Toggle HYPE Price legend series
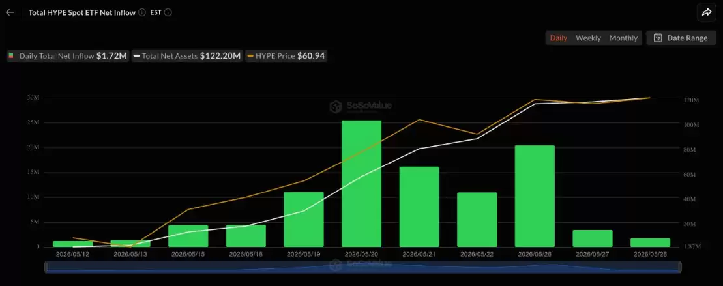This screenshot has width=723, height=286. 286,56
